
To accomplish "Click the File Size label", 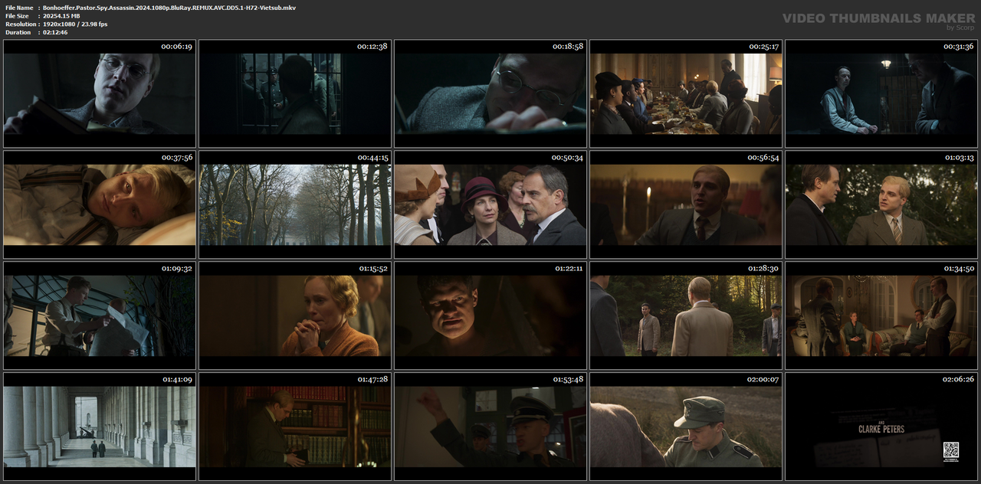I will [17, 16].
